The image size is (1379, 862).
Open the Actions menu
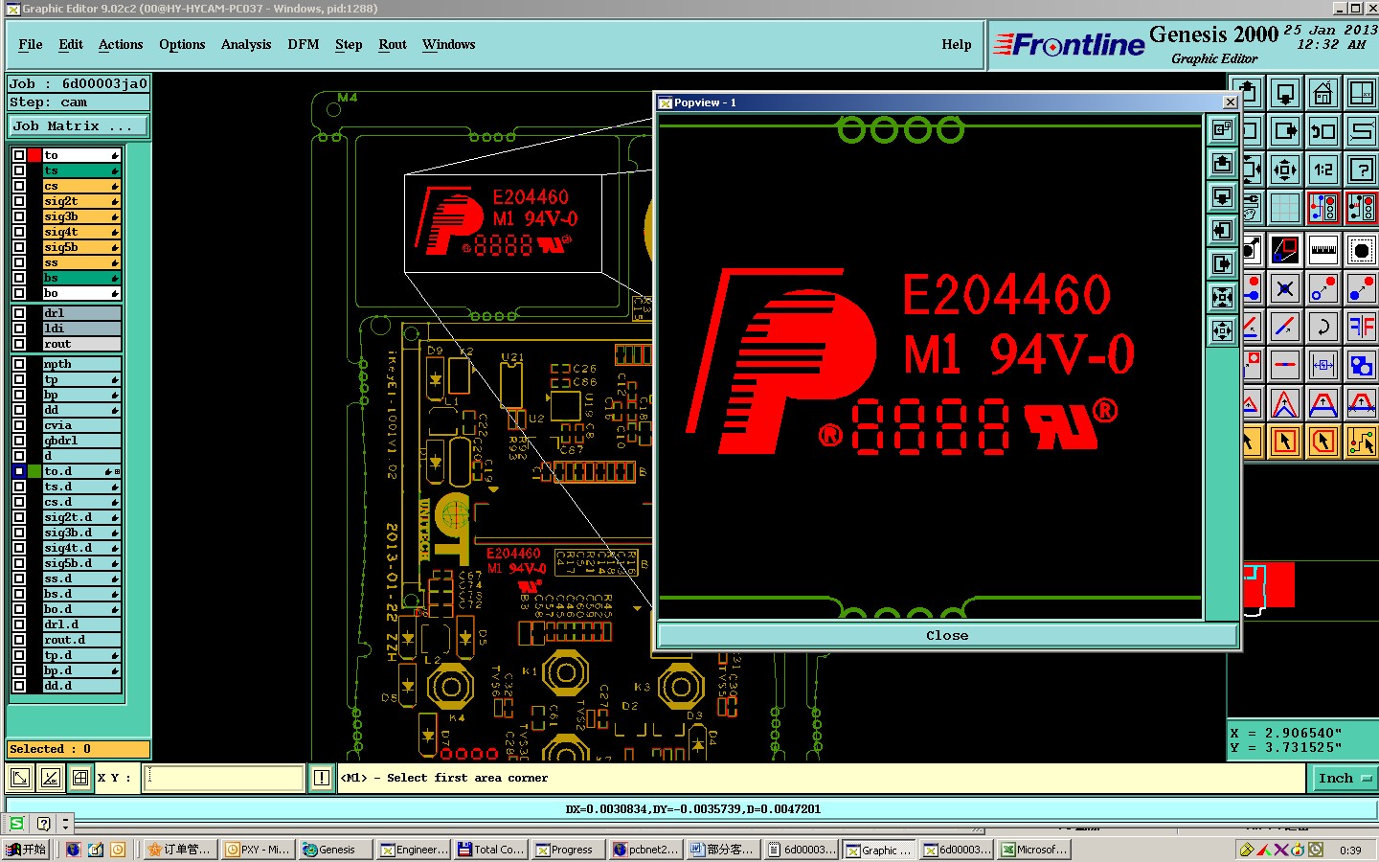[x=121, y=44]
